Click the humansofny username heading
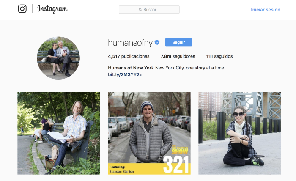Viewport: 296px width, 181px height. 130,43
